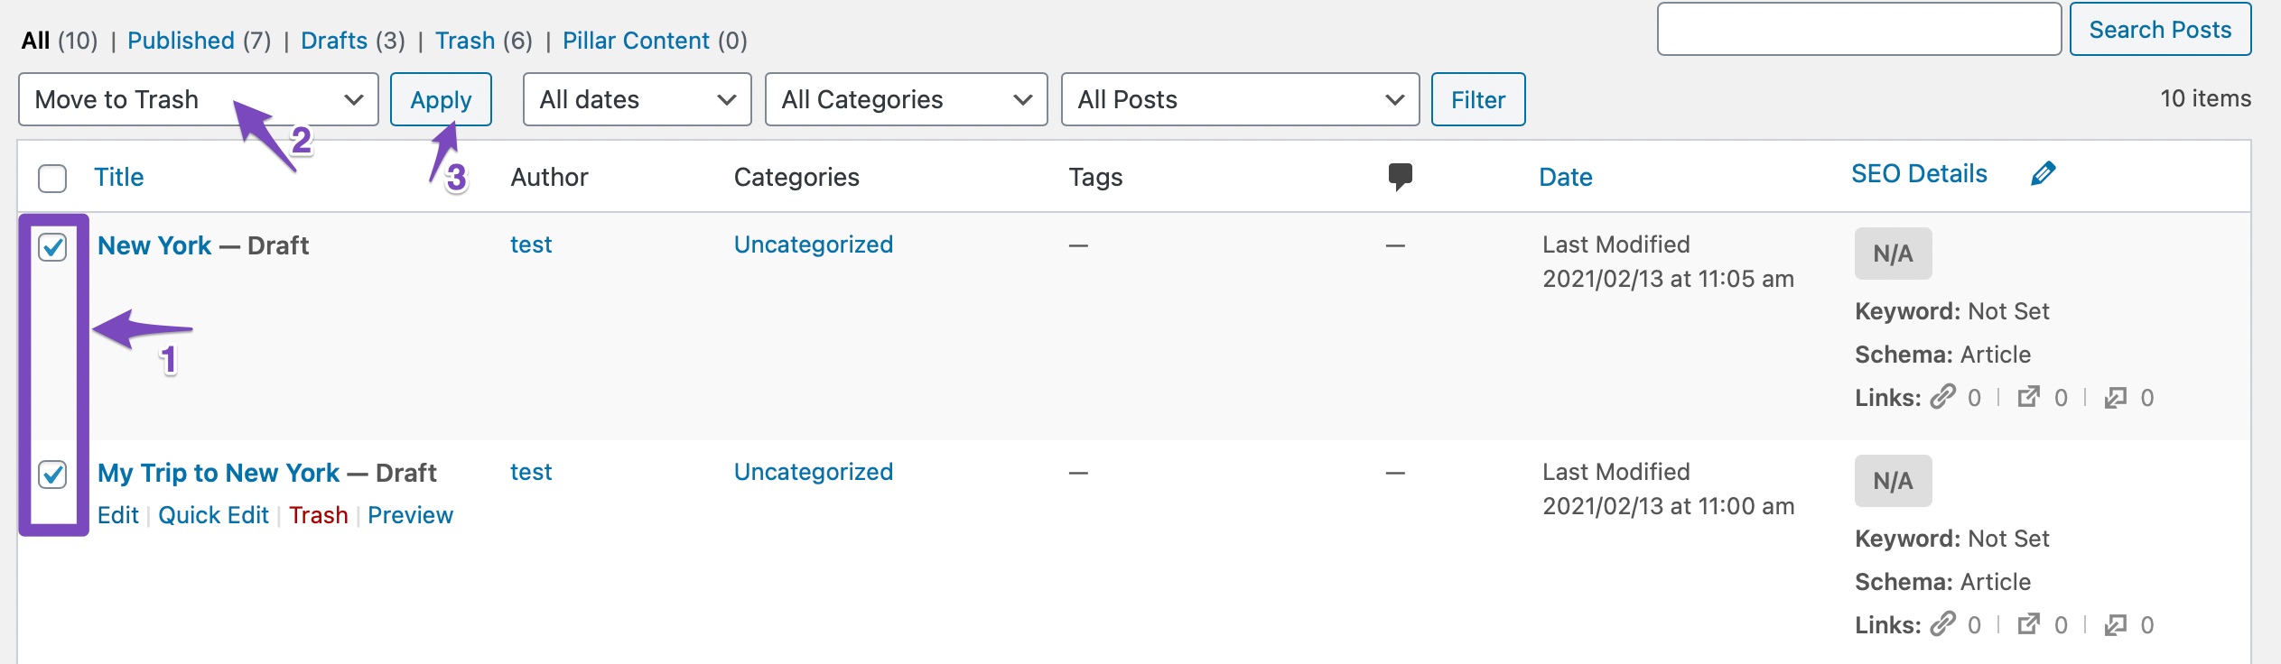Click the N/A SEO score badge for New York

click(1893, 254)
